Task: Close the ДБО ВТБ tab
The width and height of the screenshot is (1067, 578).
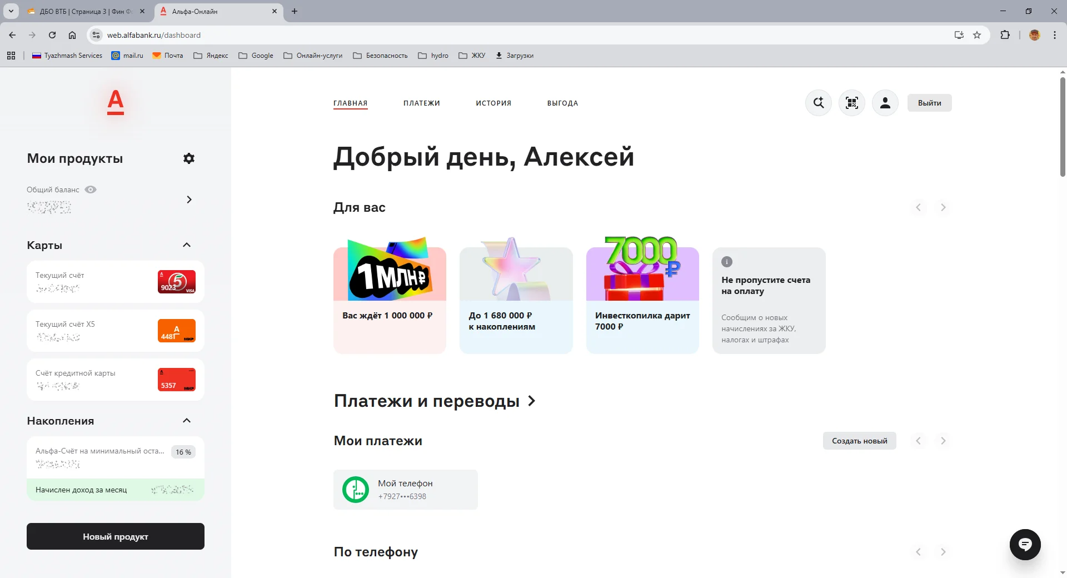Action: point(142,11)
